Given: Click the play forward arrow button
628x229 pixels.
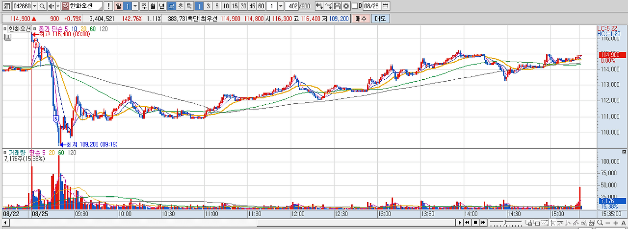Looking at the screenshot, I should point(460,223).
